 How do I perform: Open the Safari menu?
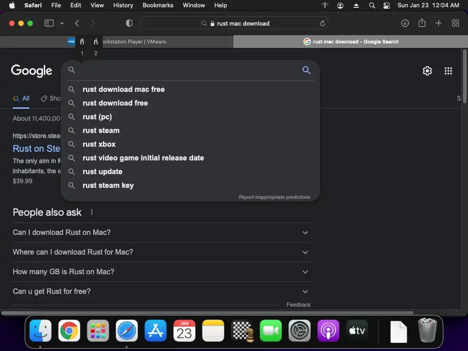coord(33,5)
